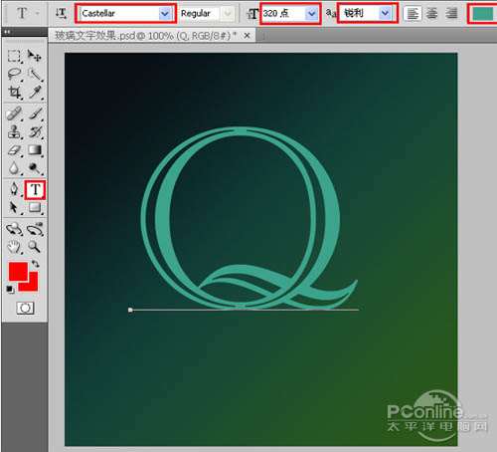The image size is (497, 452).
Task: Swap foreground and background colors
Action: click(x=36, y=264)
